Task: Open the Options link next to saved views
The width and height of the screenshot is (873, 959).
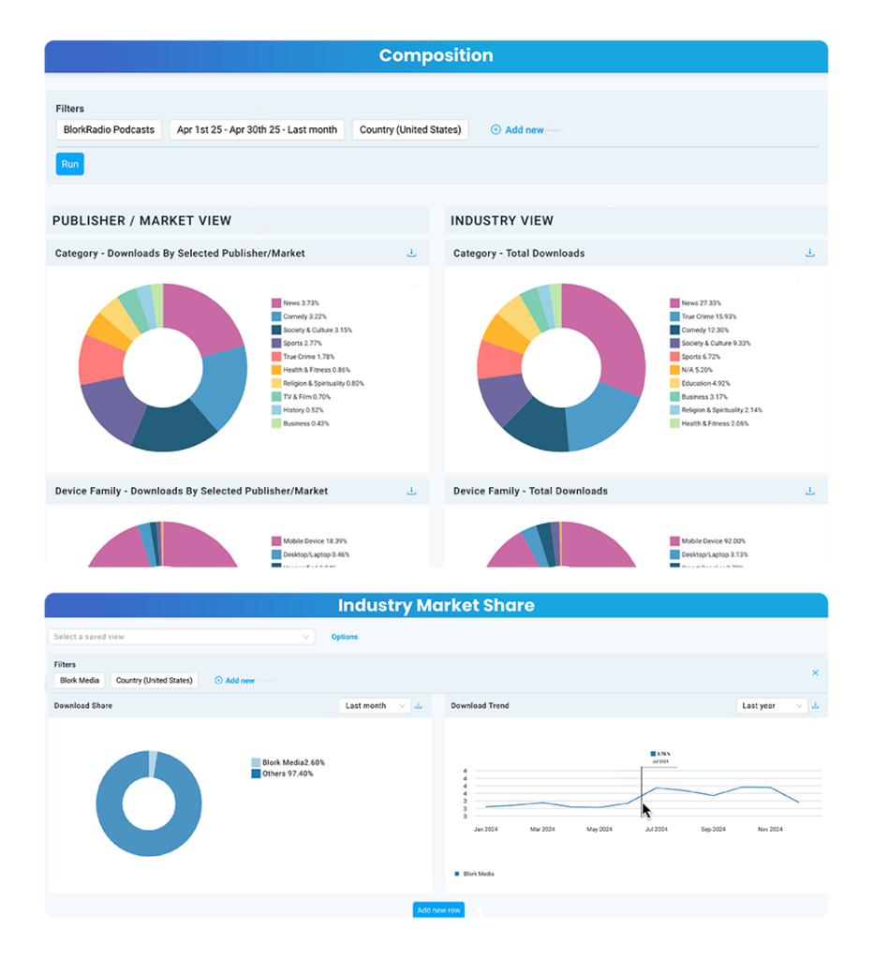Action: [345, 636]
